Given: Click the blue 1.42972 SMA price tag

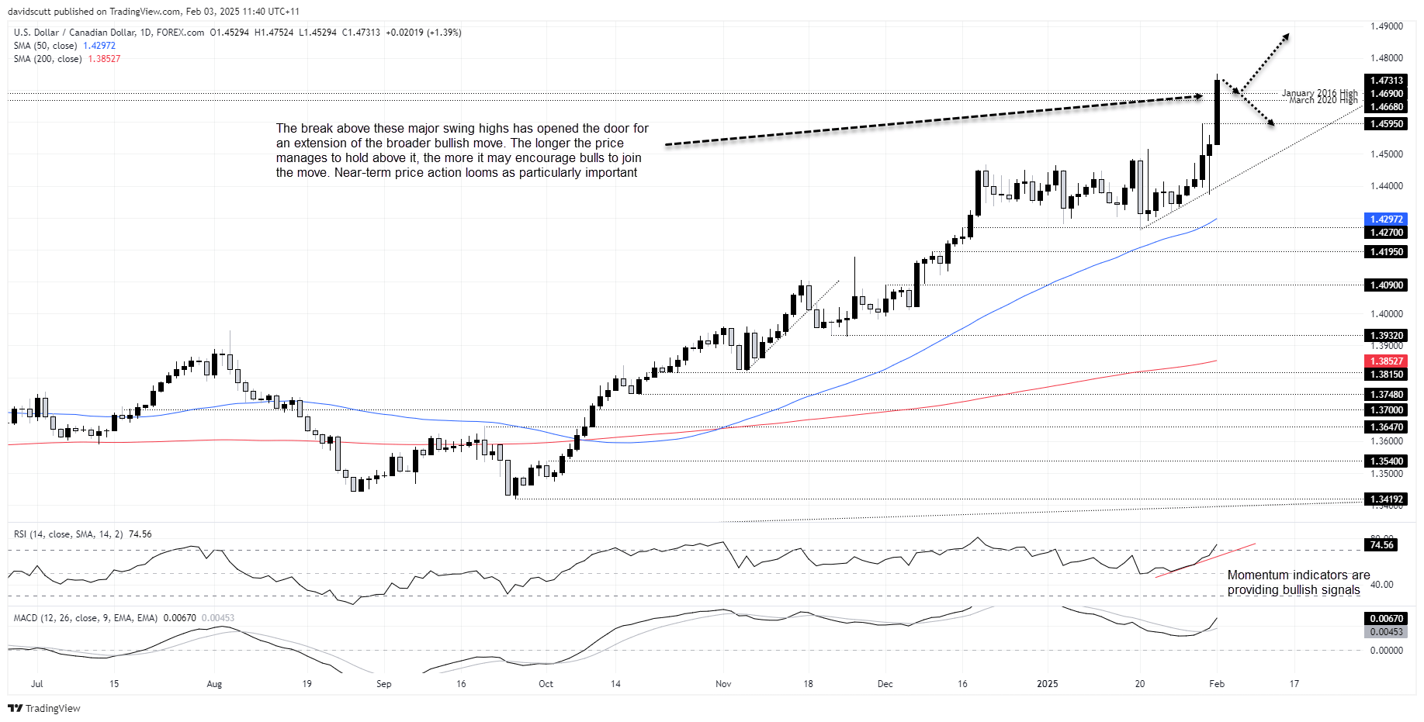Looking at the screenshot, I should coord(1385,219).
